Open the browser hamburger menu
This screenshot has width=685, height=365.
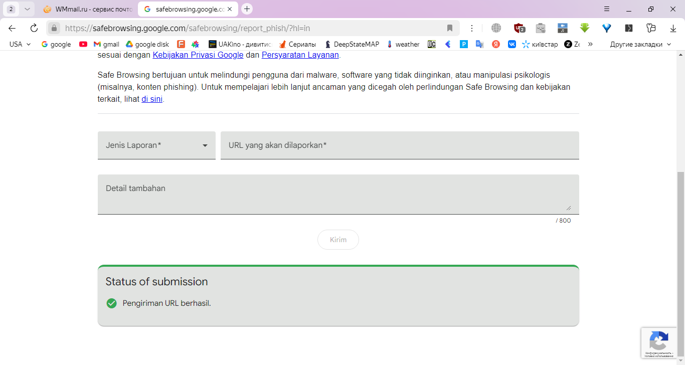coord(607,9)
